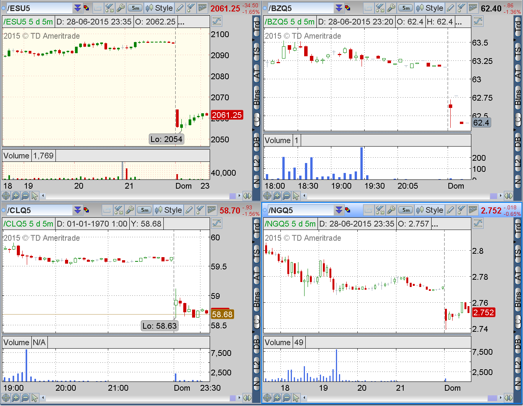The image size is (523, 406).
Task: Open the Trd side tab on /ESU5 panel
Action: (x=257, y=26)
